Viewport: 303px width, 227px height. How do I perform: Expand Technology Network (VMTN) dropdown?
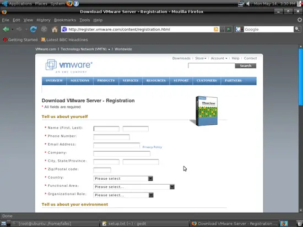pyautogui.click(x=85, y=49)
